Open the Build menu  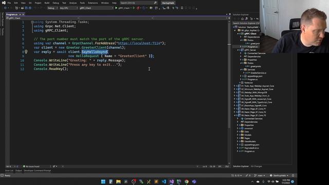(47, 3)
